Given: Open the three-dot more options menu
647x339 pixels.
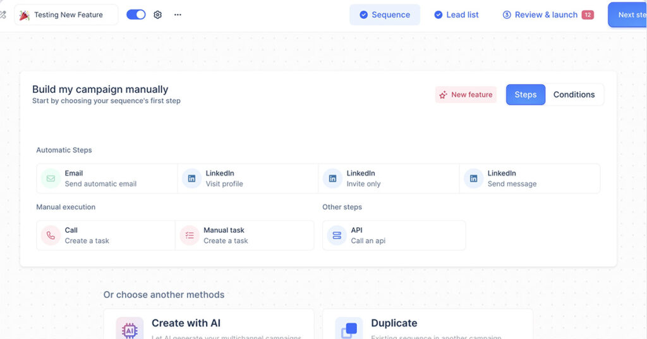Looking at the screenshot, I should click(178, 15).
